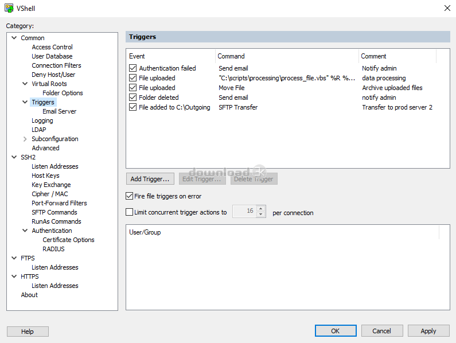Select Advanced under Common
Image resolution: width=456 pixels, height=343 pixels.
(x=45, y=148)
